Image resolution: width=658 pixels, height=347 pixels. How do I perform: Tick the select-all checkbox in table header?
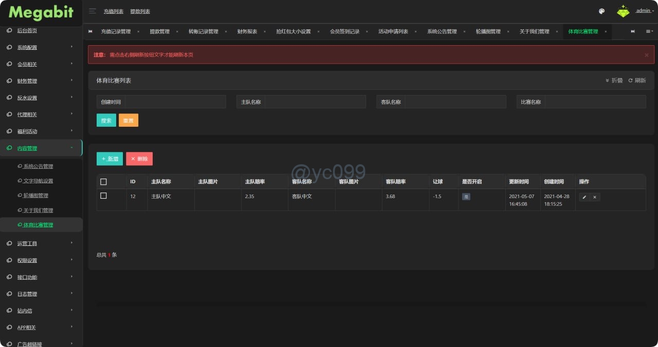103,182
